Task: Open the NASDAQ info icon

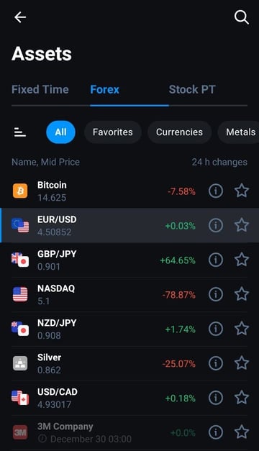Action: click(216, 294)
